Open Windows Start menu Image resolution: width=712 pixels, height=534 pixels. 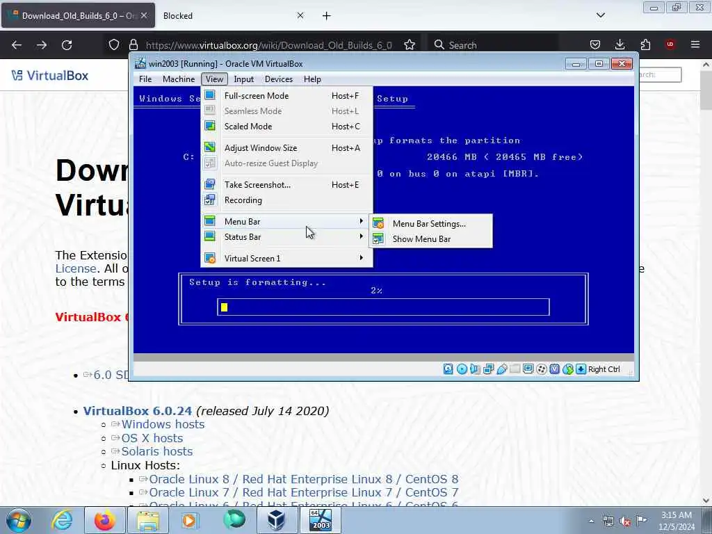pyautogui.click(x=19, y=520)
